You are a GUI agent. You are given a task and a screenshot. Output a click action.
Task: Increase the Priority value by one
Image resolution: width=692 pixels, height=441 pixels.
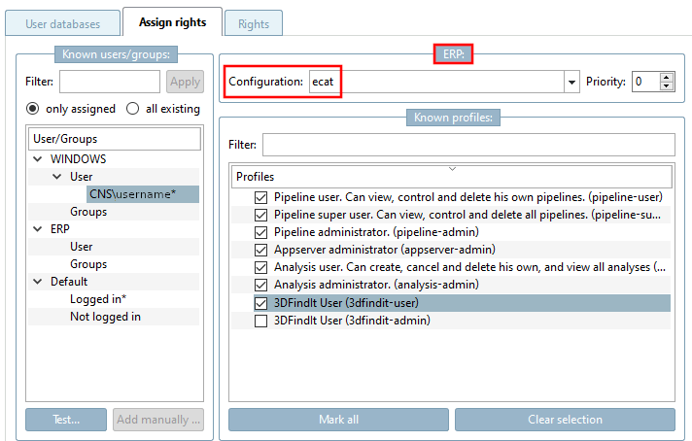click(666, 77)
